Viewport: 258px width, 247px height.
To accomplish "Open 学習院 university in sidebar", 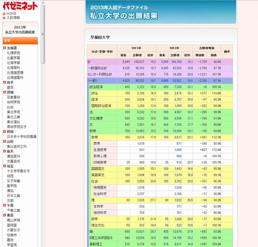I will pyautogui.click(x=12, y=245).
